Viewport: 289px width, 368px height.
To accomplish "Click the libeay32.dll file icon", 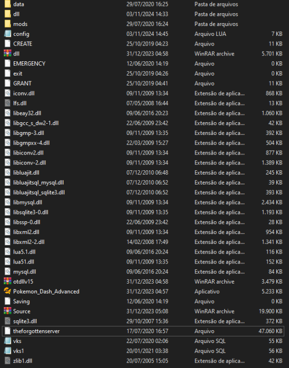I will point(7,113).
